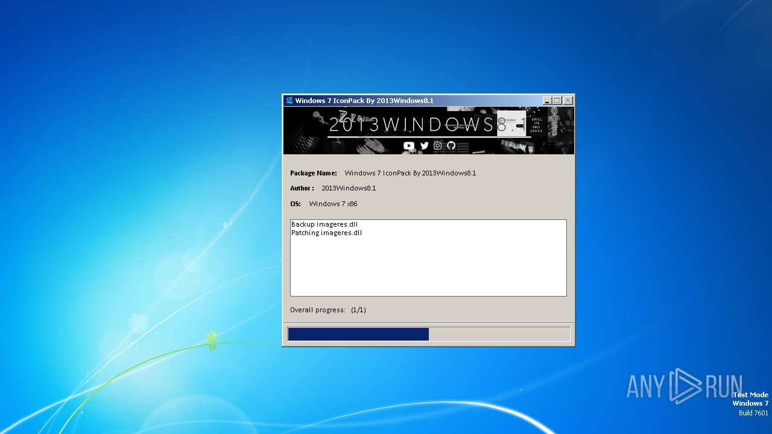Close the IconPack installer window

568,101
